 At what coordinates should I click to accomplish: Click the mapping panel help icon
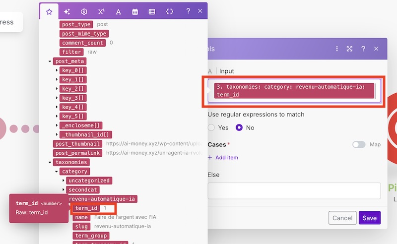pos(188,11)
